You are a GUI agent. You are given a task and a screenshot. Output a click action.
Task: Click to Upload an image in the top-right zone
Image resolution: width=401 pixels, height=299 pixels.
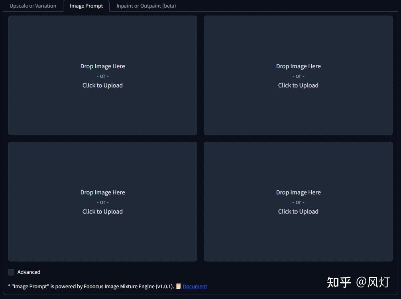(x=298, y=85)
